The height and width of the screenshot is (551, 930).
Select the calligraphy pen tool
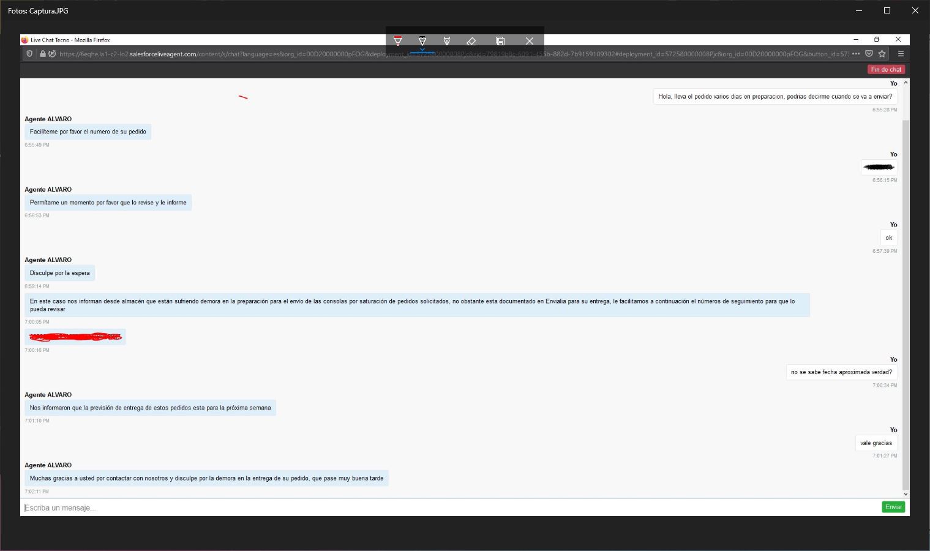click(447, 40)
